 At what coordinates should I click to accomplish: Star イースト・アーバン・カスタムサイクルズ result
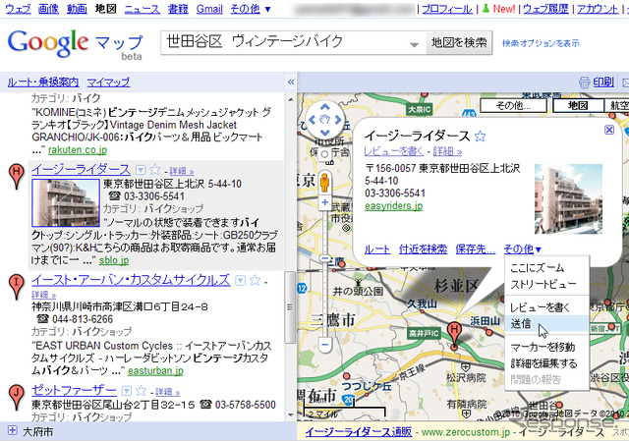click(x=255, y=280)
